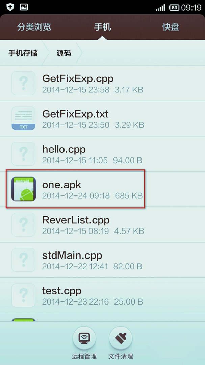The image size is (205, 365).
Task: Tap the file cleanup broom icon (文件清理)
Action: pos(121,338)
